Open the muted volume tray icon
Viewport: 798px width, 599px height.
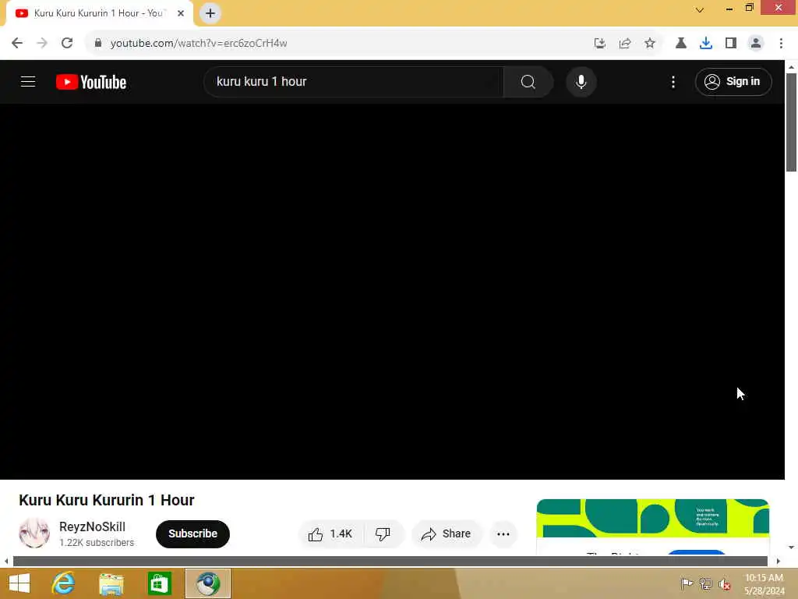pyautogui.click(x=725, y=583)
